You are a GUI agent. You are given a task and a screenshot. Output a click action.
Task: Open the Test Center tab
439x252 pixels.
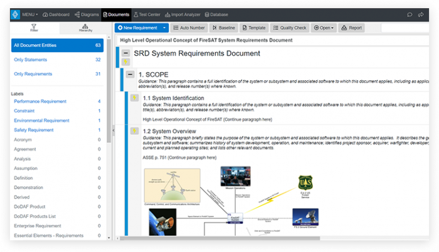tap(147, 14)
